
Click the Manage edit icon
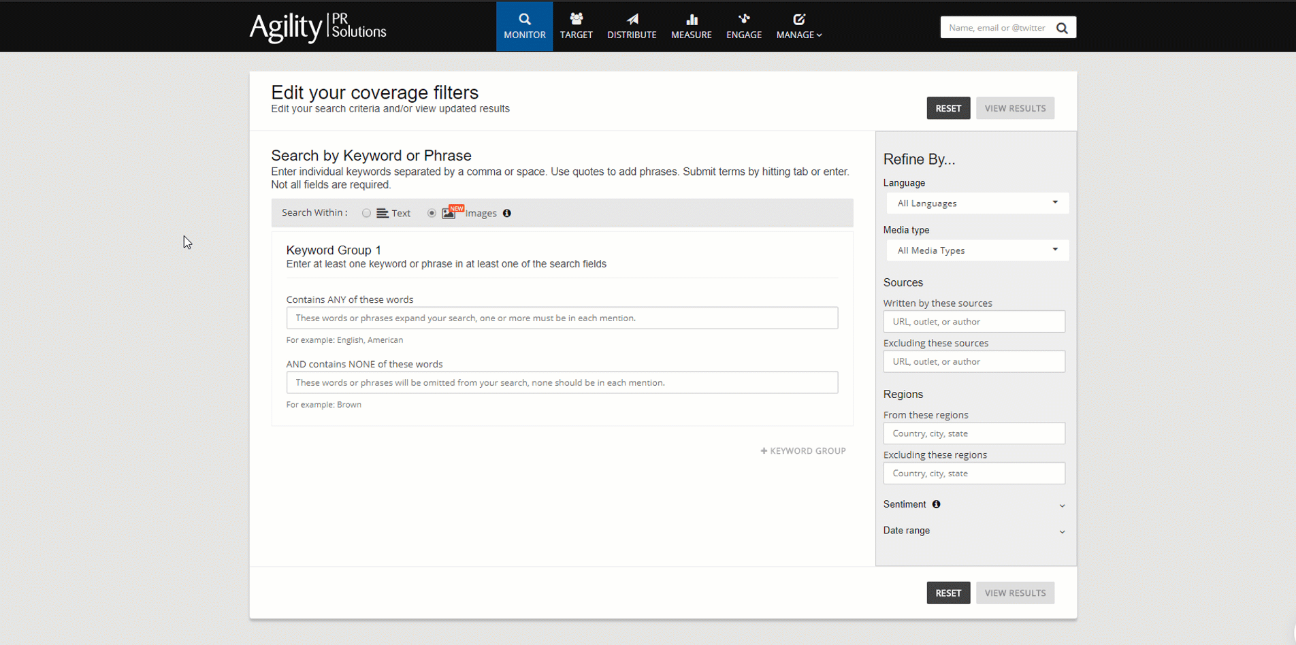[799, 19]
